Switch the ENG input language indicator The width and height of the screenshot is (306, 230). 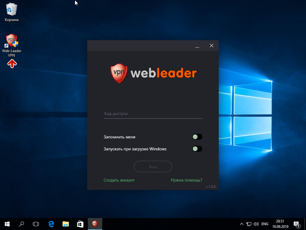[x=265, y=224]
